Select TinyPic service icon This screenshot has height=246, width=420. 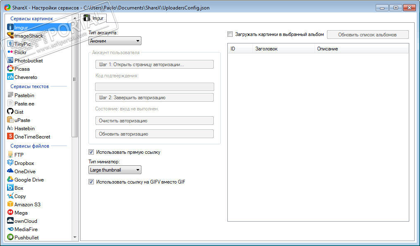click(10, 44)
